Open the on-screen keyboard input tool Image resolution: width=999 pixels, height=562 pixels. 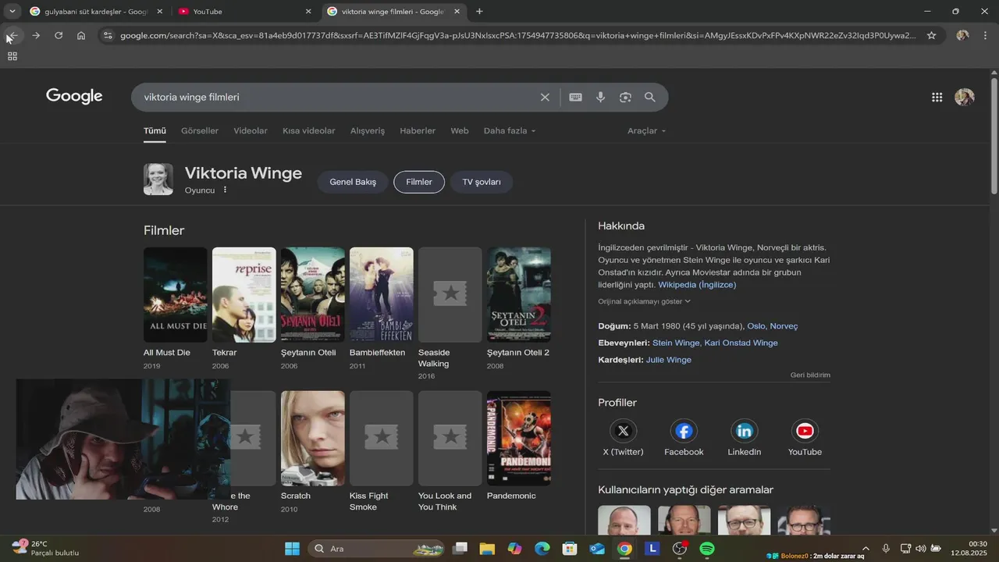point(575,98)
